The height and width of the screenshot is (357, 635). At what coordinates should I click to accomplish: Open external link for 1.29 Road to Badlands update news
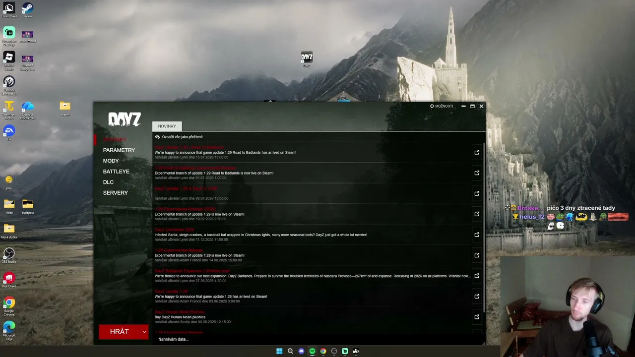click(x=477, y=152)
